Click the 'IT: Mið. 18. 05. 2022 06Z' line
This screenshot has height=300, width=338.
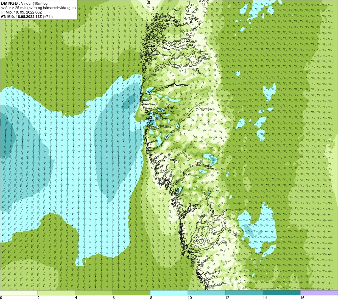point(21,12)
